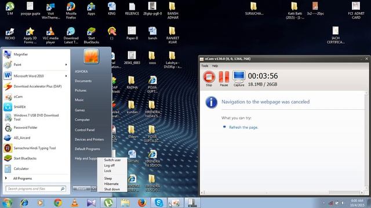
Task: Open Default Programs
Action: [88, 149]
